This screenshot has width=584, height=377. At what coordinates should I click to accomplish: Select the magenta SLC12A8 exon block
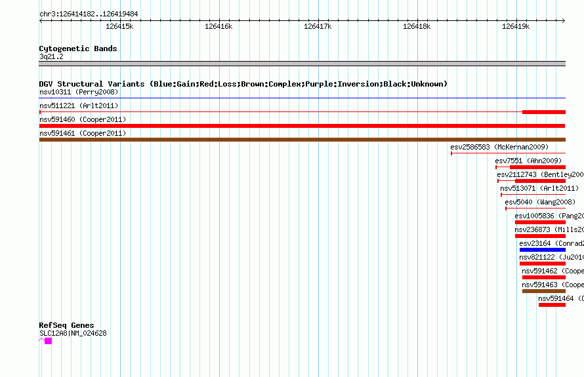click(48, 341)
